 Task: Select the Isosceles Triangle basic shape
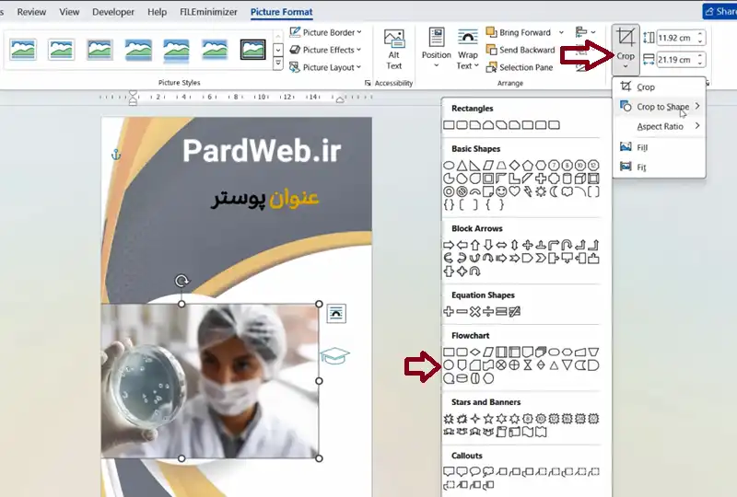point(462,166)
